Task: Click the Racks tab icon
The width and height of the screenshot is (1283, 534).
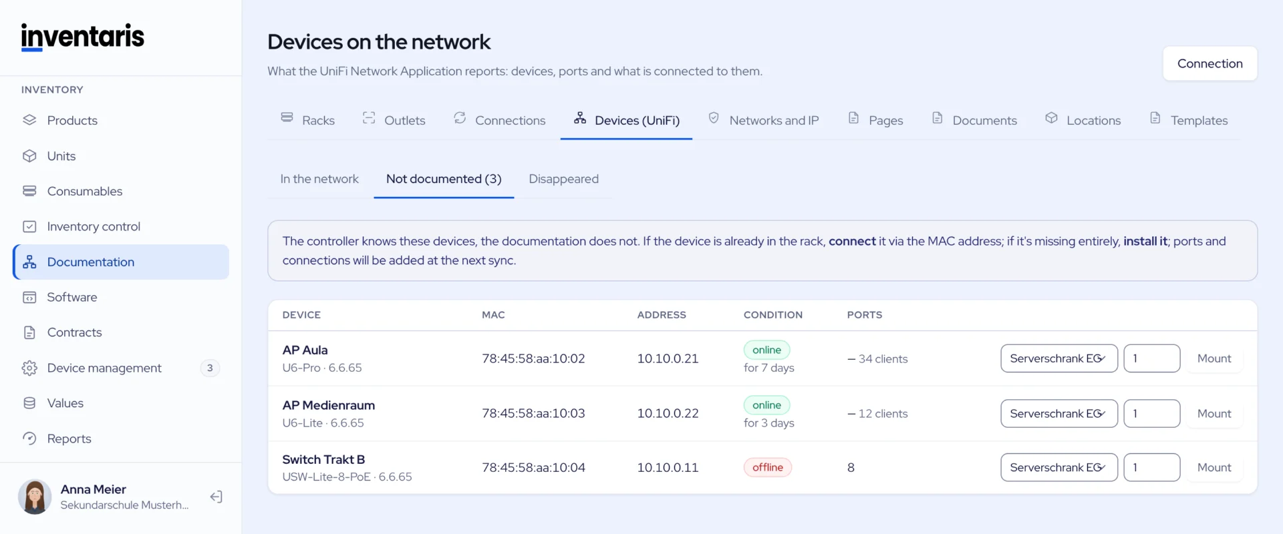Action: click(287, 117)
